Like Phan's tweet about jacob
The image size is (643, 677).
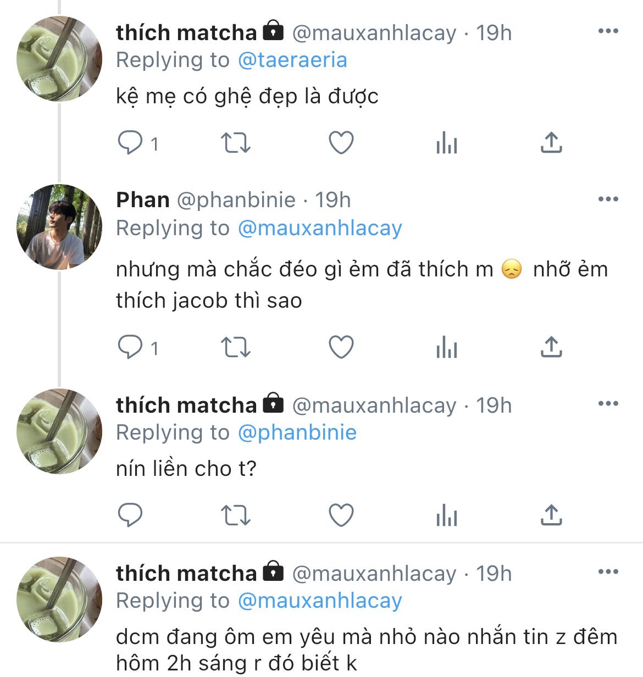click(341, 348)
